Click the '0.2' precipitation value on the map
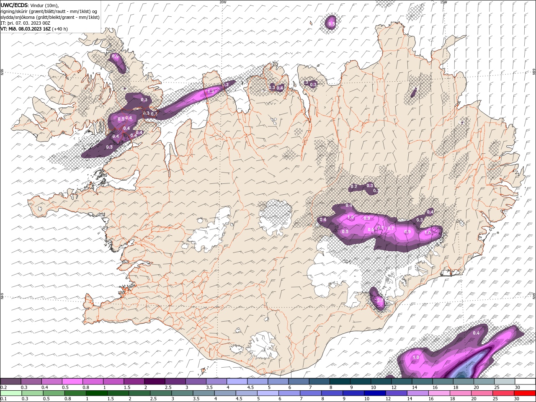This screenshot has width=536, height=402. click(354, 187)
